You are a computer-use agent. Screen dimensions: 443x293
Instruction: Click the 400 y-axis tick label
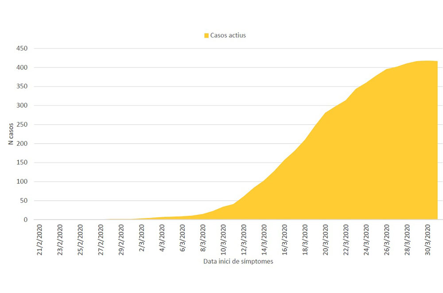(x=22, y=68)
